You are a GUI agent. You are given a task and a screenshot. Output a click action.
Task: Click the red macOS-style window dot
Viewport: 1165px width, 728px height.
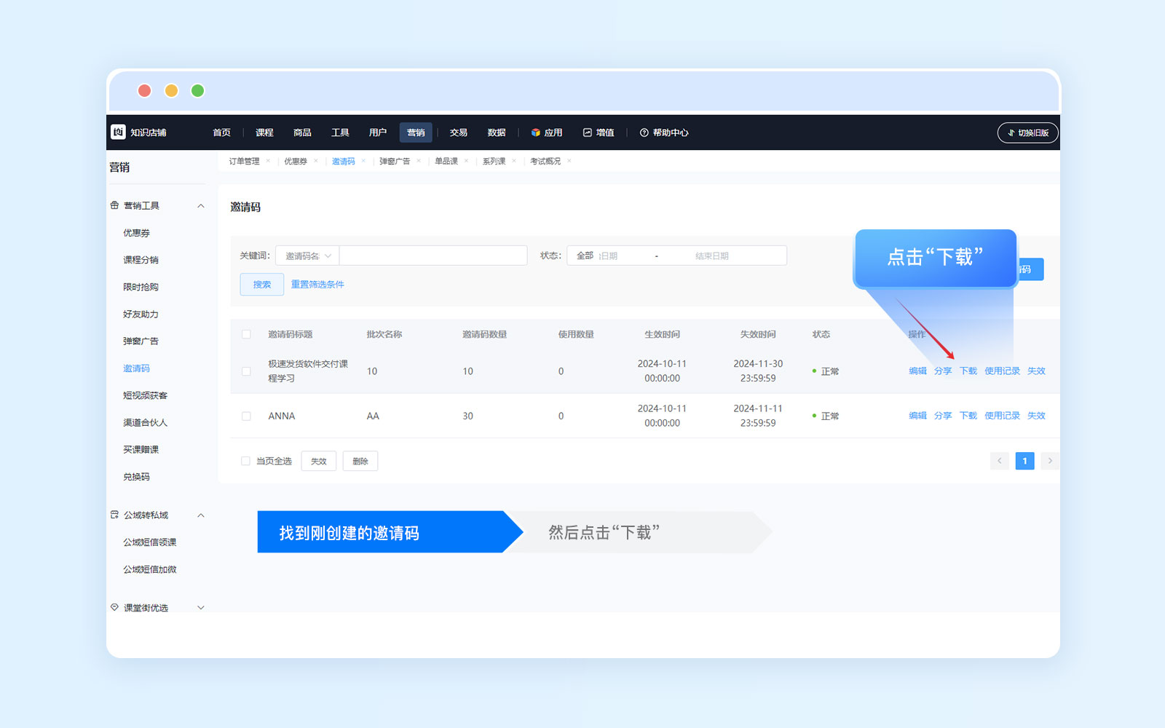[144, 90]
